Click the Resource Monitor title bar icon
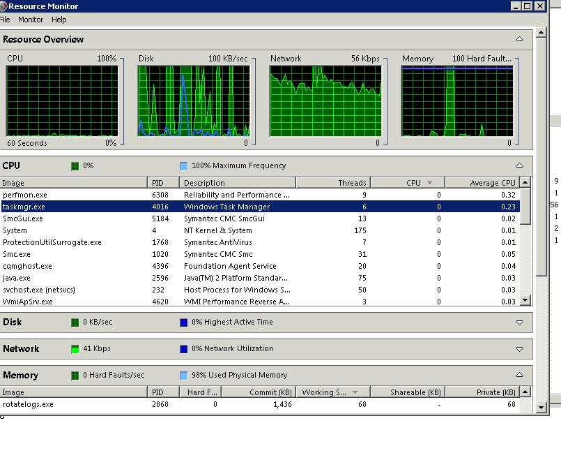 (x=3, y=6)
